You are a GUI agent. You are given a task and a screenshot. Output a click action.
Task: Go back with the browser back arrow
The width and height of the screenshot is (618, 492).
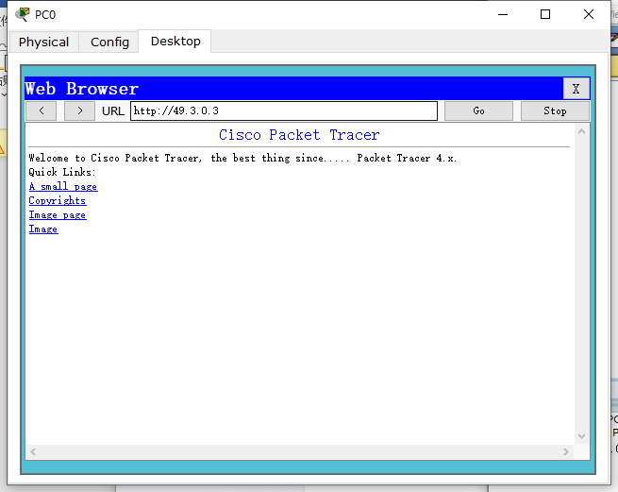click(x=41, y=110)
